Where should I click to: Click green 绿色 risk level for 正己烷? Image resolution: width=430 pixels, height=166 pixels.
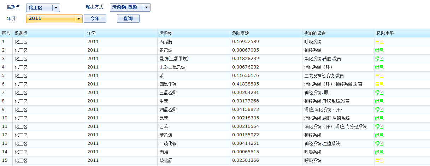click(379, 50)
